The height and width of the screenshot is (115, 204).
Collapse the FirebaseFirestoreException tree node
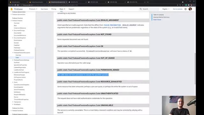(x=13, y=53)
